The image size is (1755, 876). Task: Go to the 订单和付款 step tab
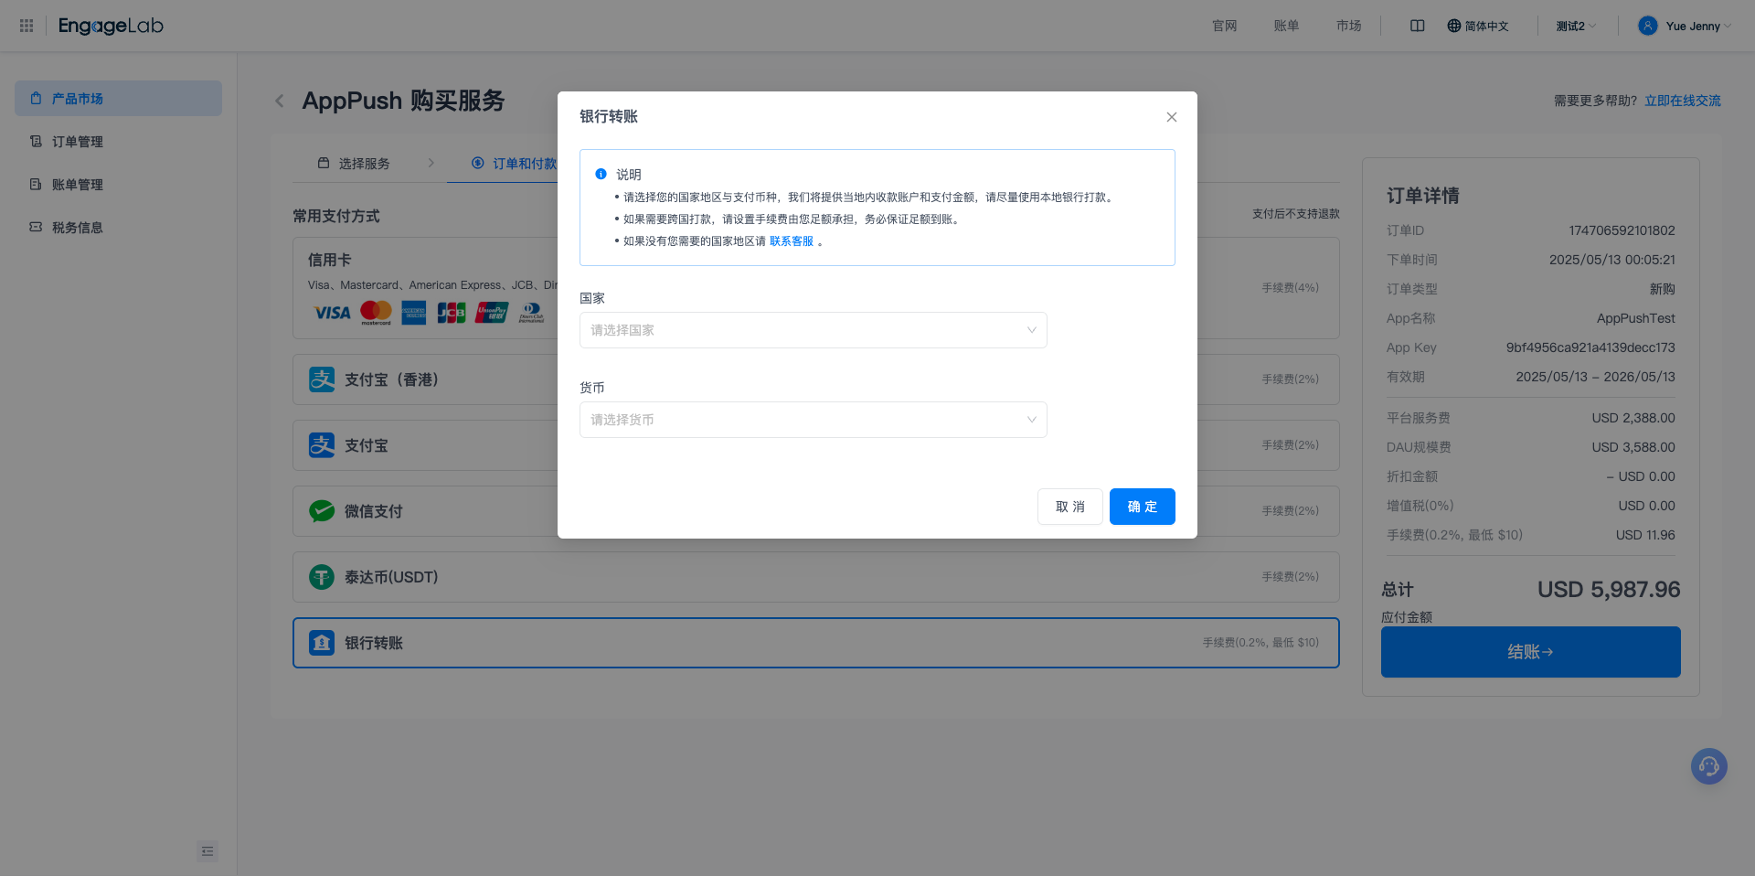(x=515, y=163)
